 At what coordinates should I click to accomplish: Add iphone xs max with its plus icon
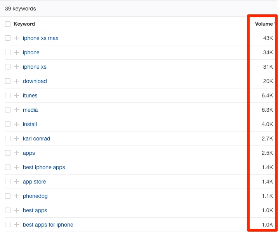pyautogui.click(x=17, y=38)
